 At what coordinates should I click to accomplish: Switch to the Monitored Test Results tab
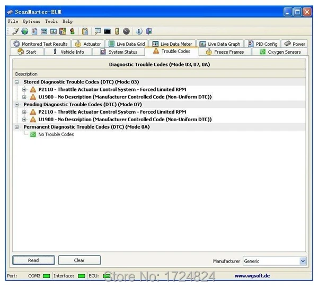coord(40,44)
